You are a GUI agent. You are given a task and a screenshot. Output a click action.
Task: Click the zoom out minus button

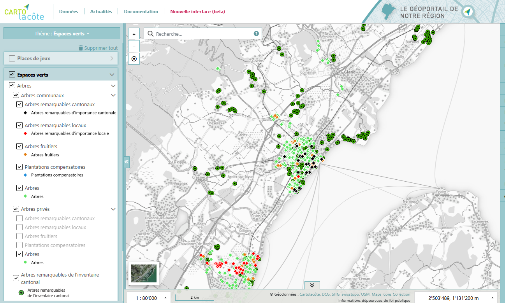pyautogui.click(x=134, y=46)
